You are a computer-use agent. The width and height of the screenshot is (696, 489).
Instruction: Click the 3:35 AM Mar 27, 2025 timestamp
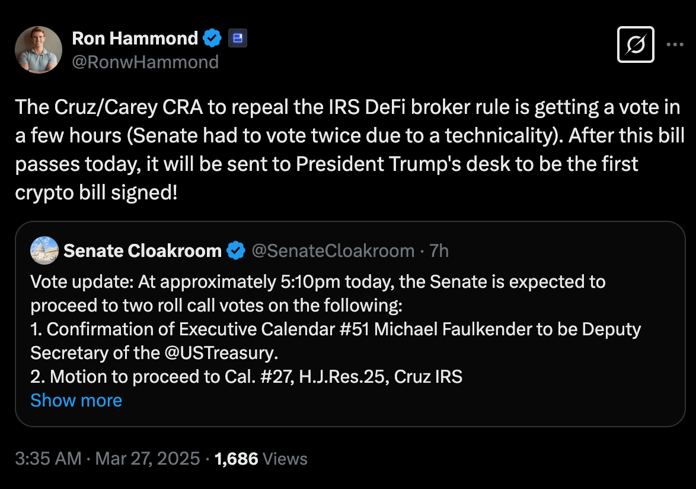click(107, 458)
